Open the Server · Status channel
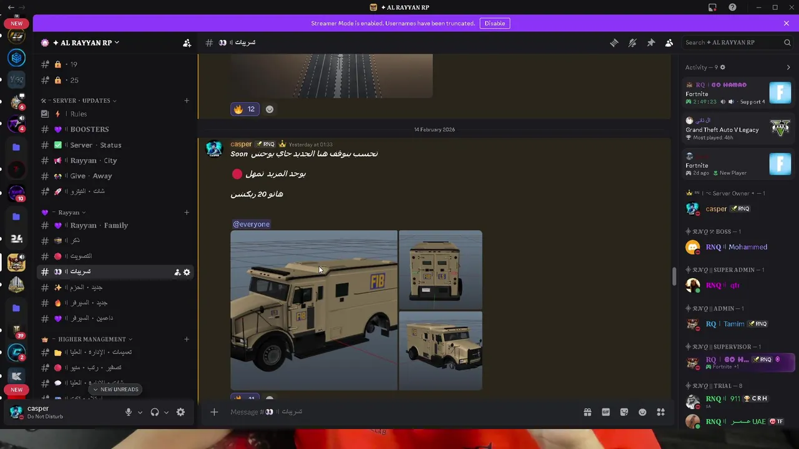 pos(115,145)
